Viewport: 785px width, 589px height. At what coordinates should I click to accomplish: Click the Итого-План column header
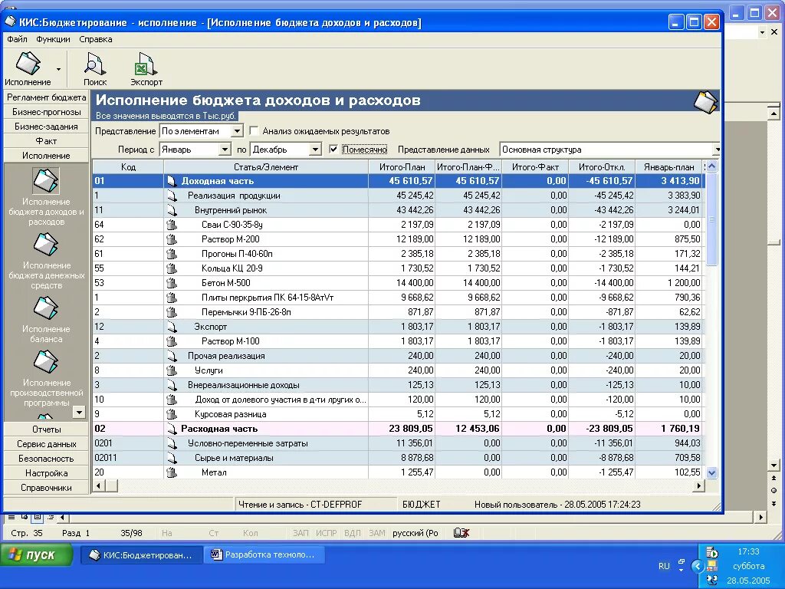pyautogui.click(x=402, y=166)
